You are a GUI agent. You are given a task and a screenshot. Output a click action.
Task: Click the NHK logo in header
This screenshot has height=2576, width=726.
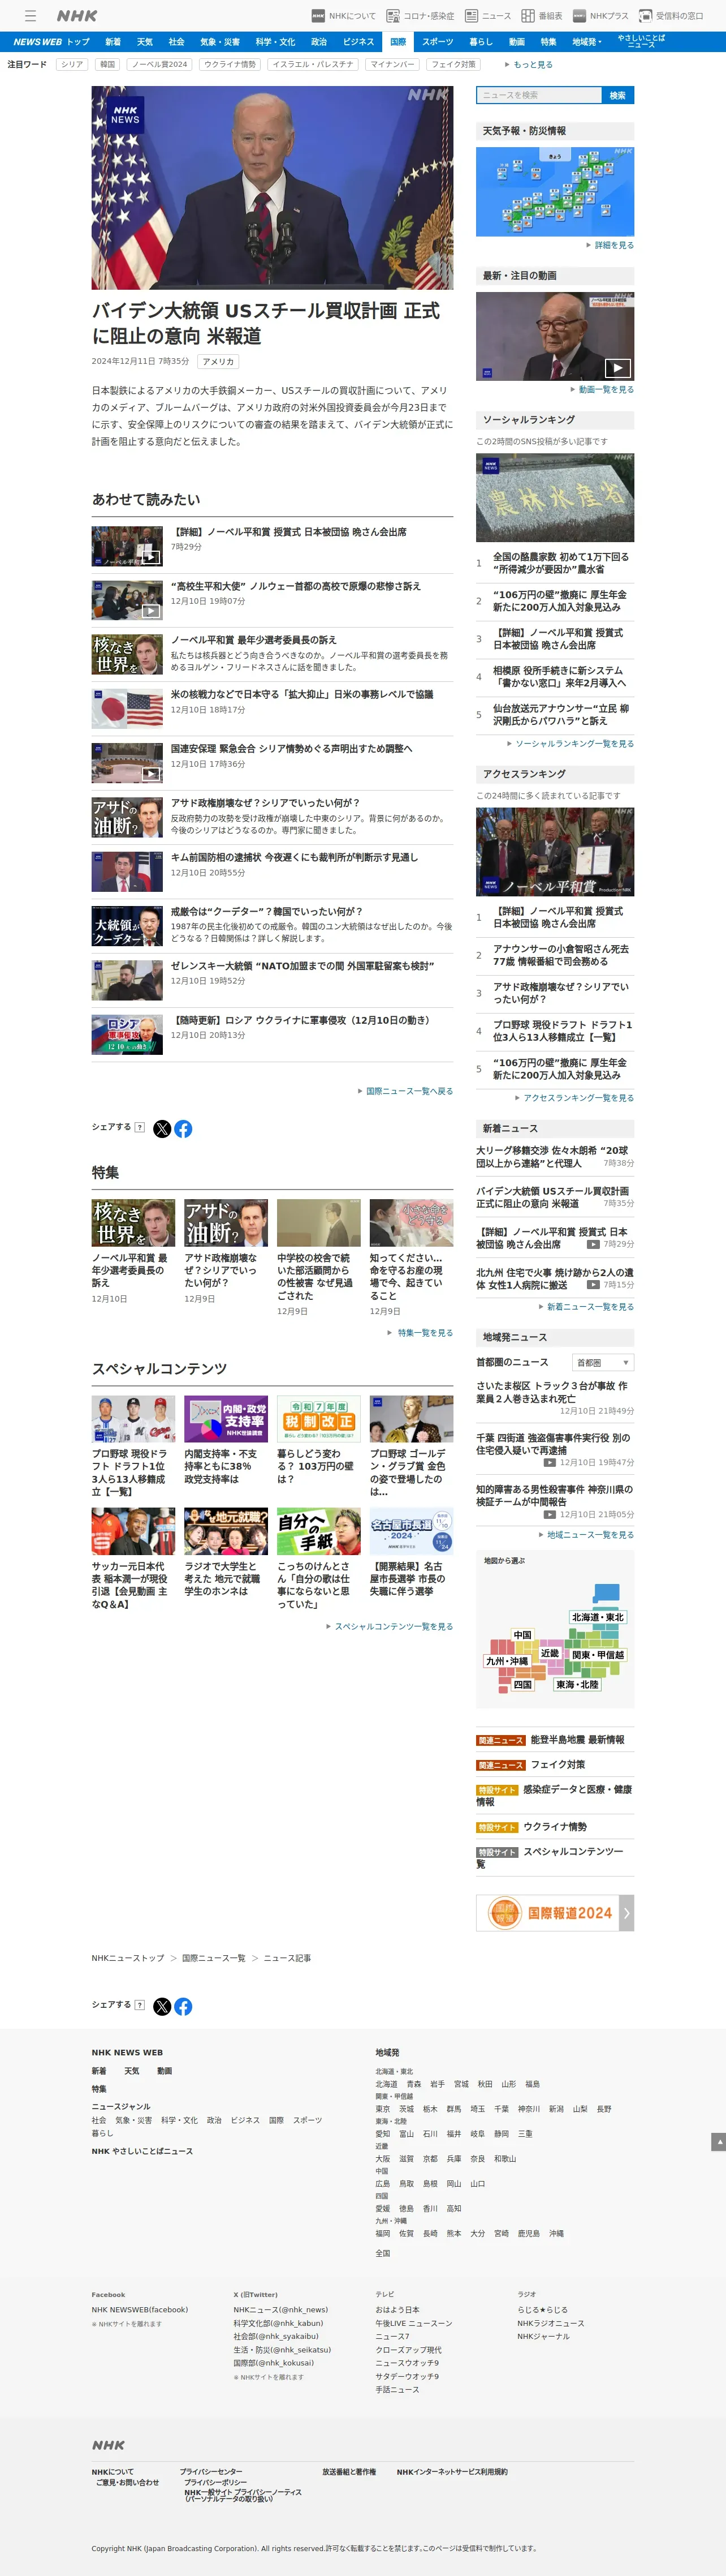(x=77, y=16)
